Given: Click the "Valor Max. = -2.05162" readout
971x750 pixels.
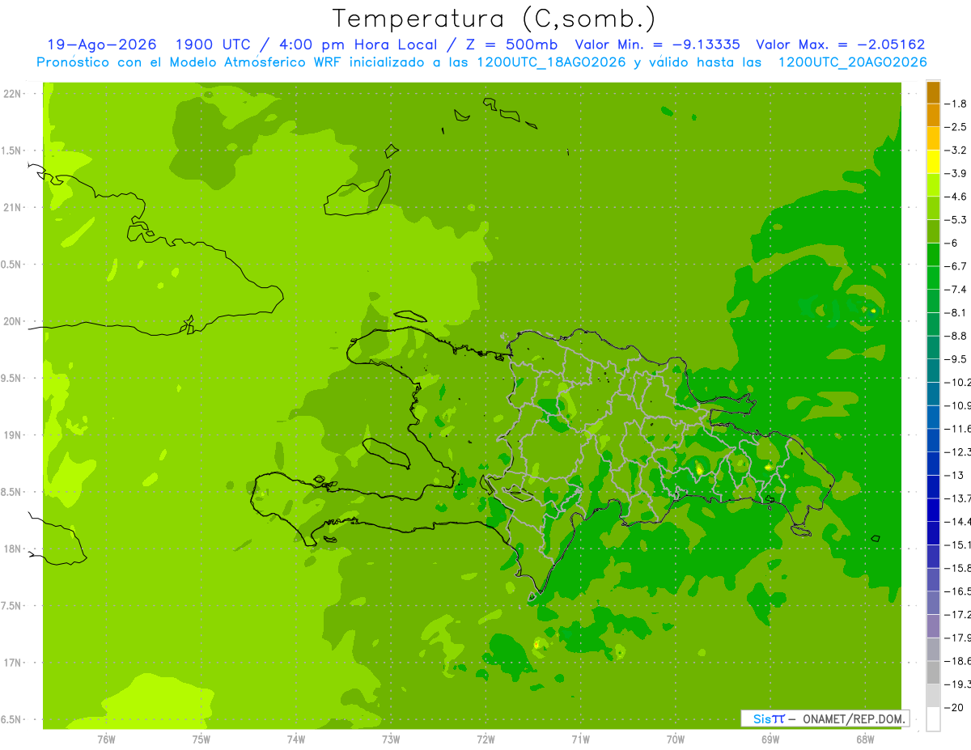Looking at the screenshot, I should pos(840,44).
